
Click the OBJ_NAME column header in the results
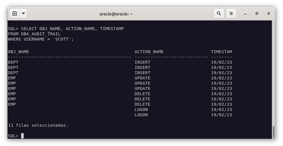pyautogui.click(x=18, y=52)
